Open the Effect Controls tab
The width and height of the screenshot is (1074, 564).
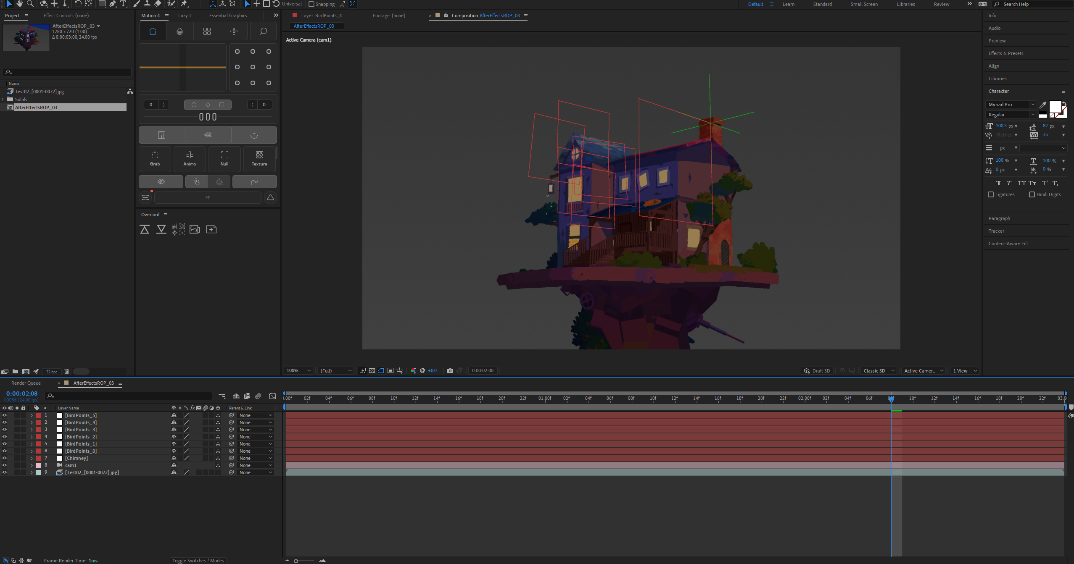[x=66, y=16]
